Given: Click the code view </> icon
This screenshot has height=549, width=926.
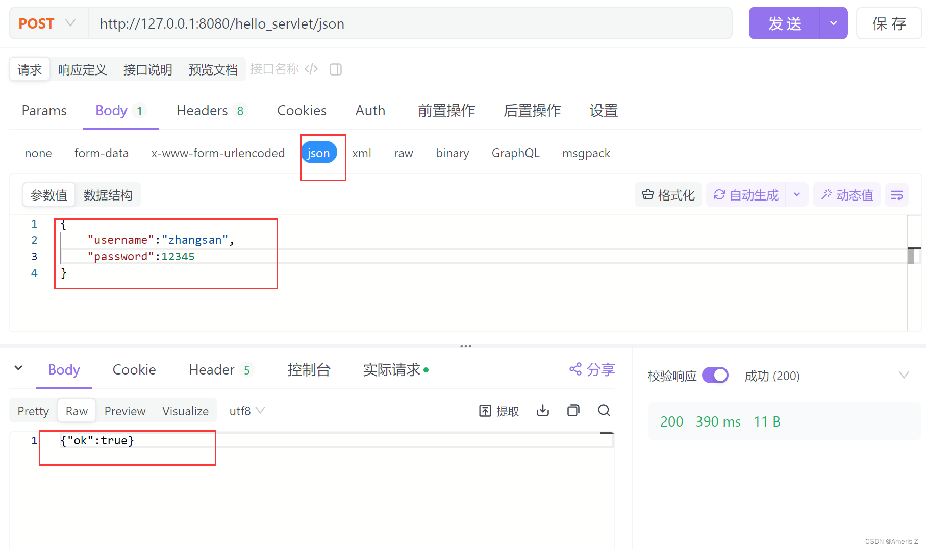Looking at the screenshot, I should pyautogui.click(x=311, y=69).
